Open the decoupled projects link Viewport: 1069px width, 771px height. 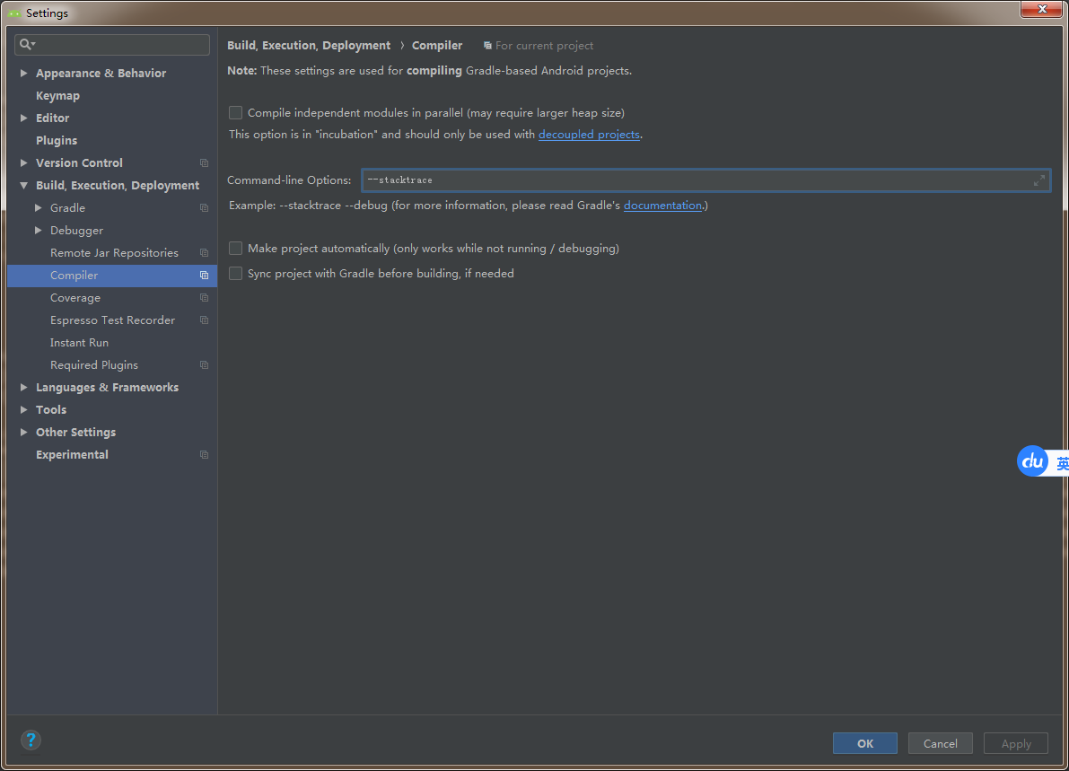tap(589, 135)
